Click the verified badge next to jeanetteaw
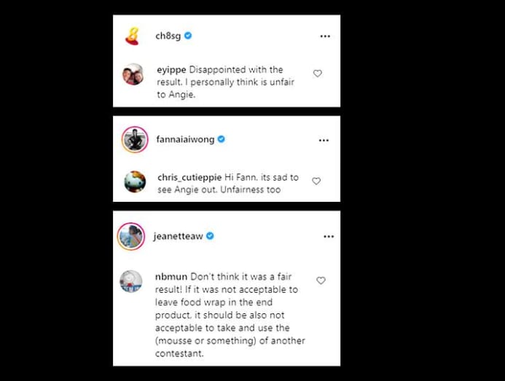This screenshot has width=505, height=381. pos(210,236)
